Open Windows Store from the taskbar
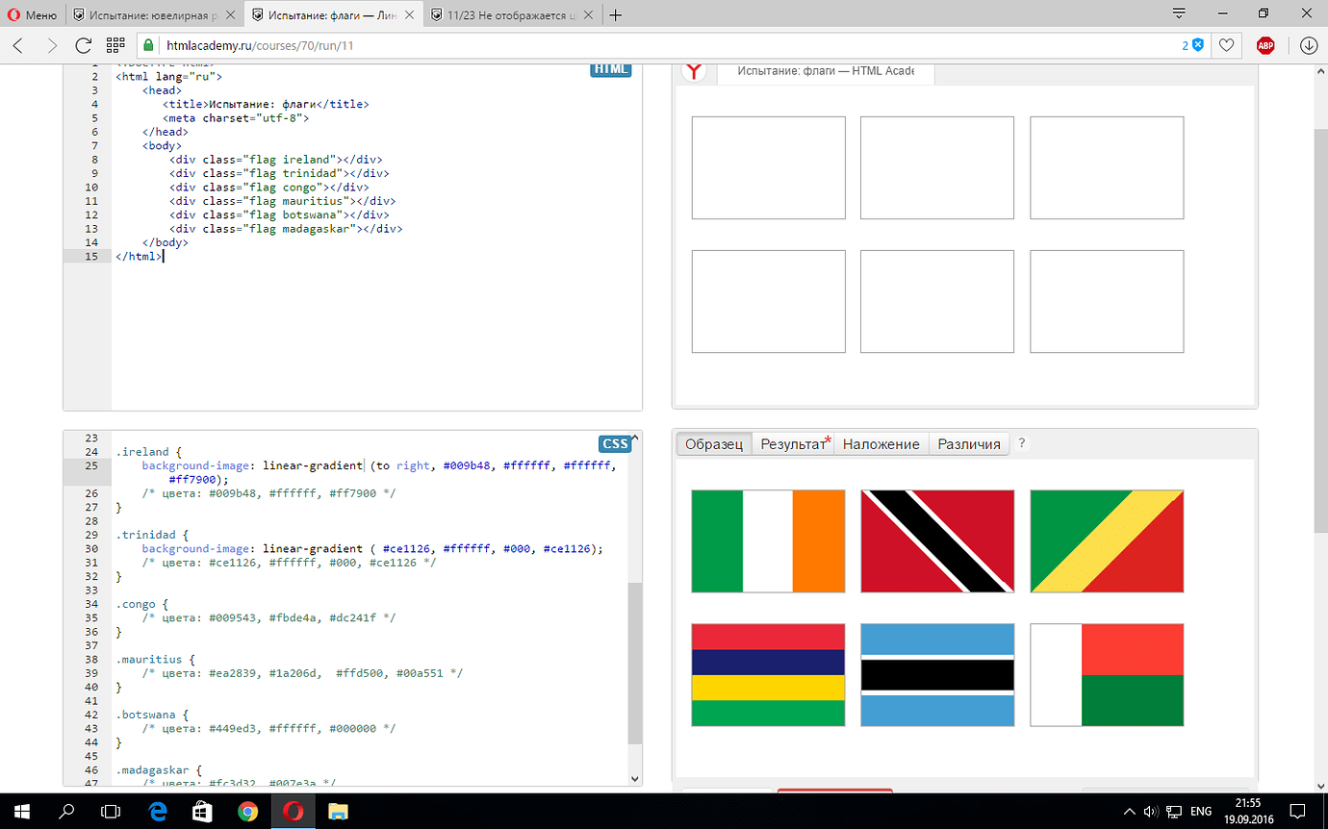Image resolution: width=1328 pixels, height=829 pixels. pos(203,811)
